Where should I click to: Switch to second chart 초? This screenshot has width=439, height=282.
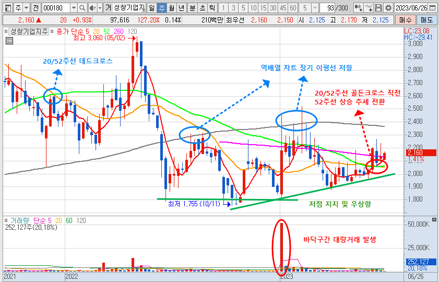coord(203,8)
